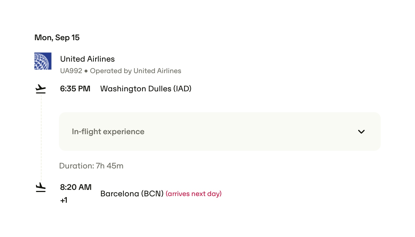
Task: Click the bullet separator after UA992
Action: point(86,71)
